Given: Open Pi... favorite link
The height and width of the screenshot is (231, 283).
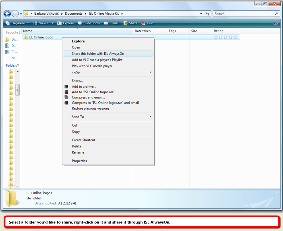Looking at the screenshot, I should point(11,52).
